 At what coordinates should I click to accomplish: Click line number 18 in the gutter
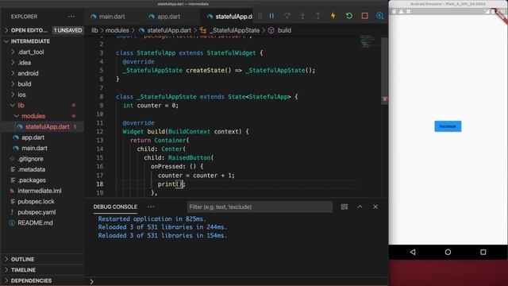pos(99,184)
